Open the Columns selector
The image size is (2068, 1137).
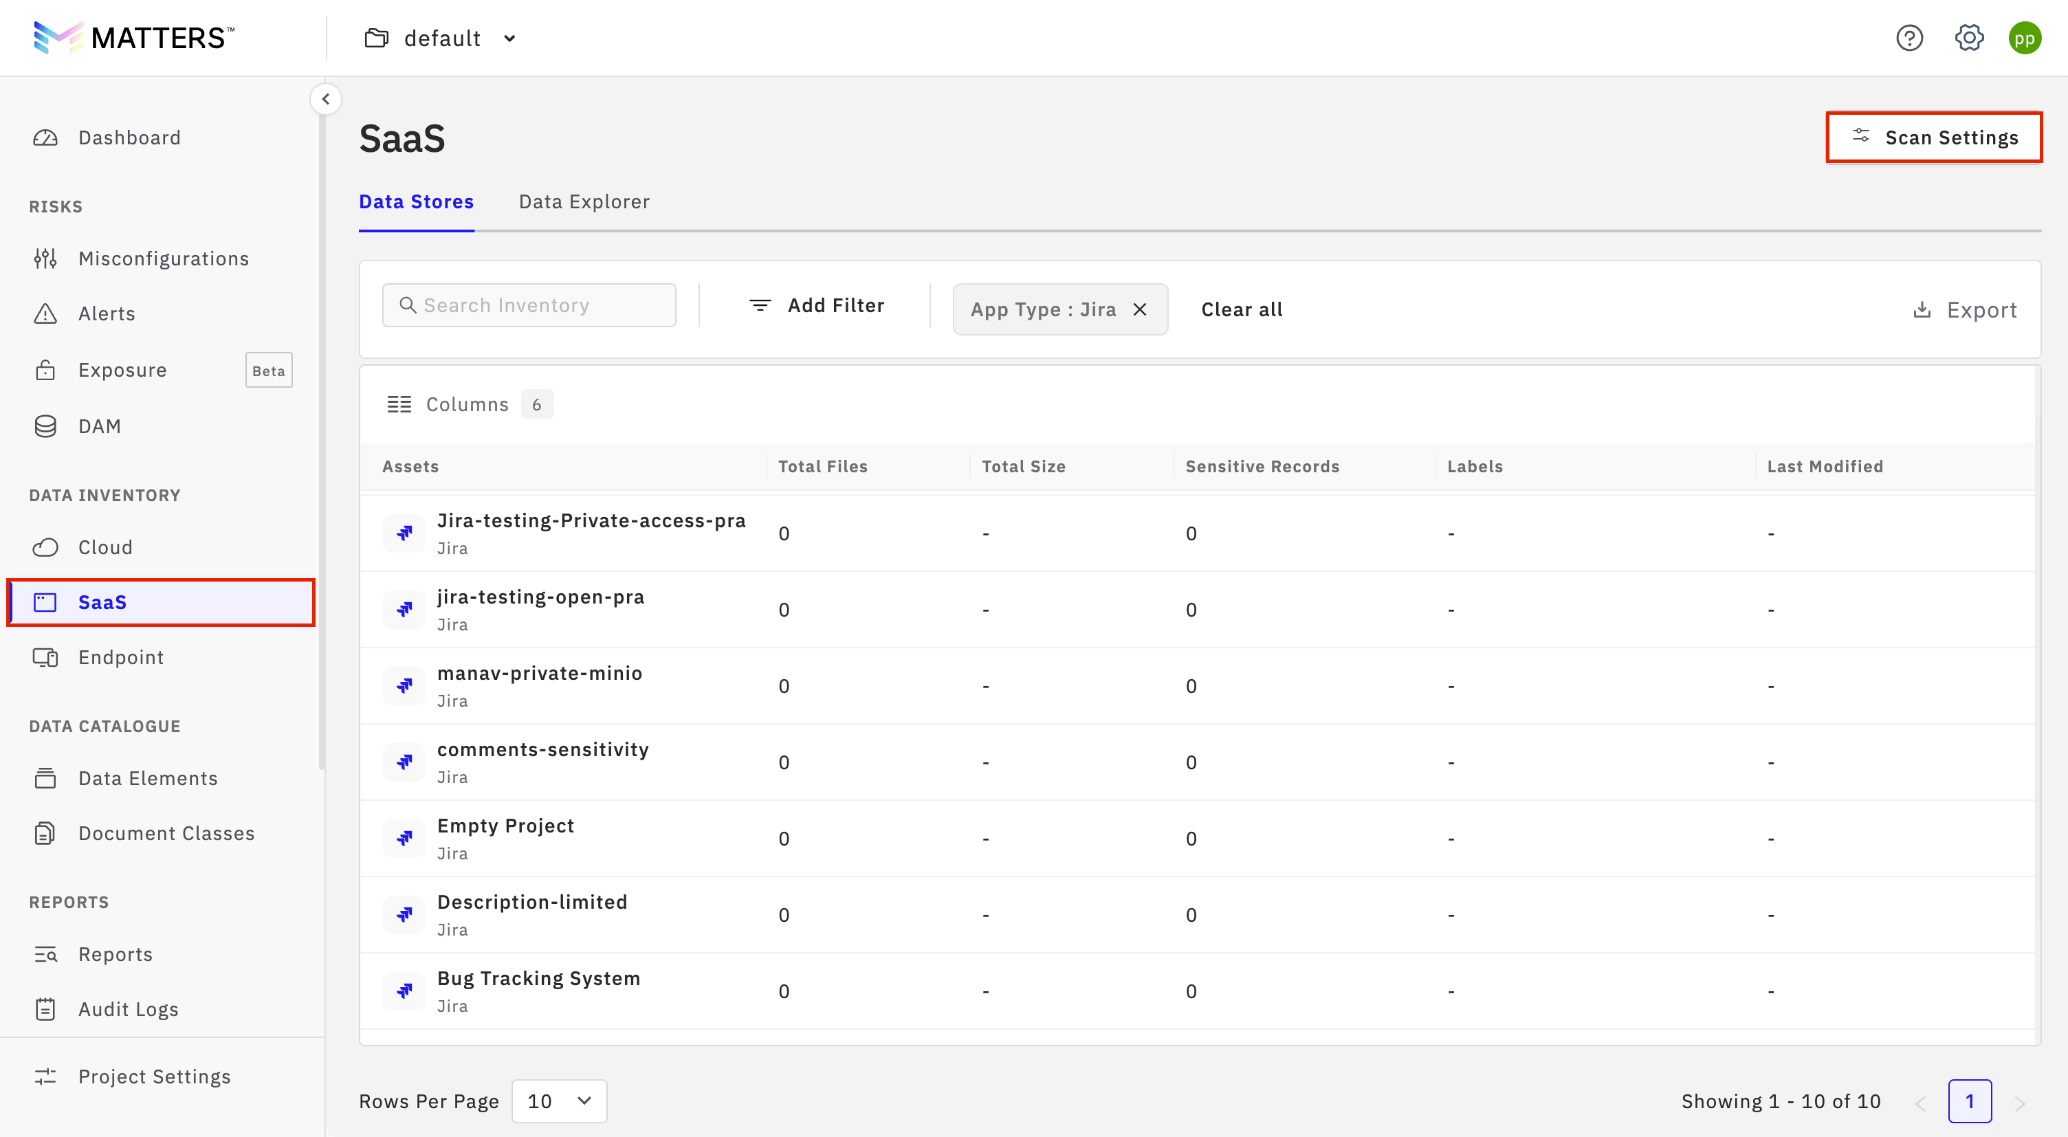469,404
